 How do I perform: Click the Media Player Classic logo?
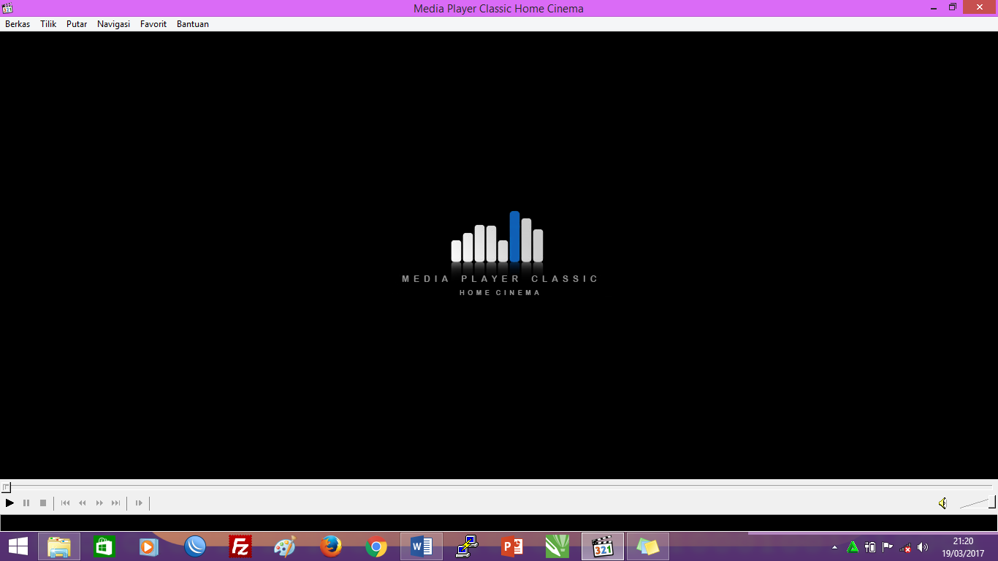[x=500, y=253]
